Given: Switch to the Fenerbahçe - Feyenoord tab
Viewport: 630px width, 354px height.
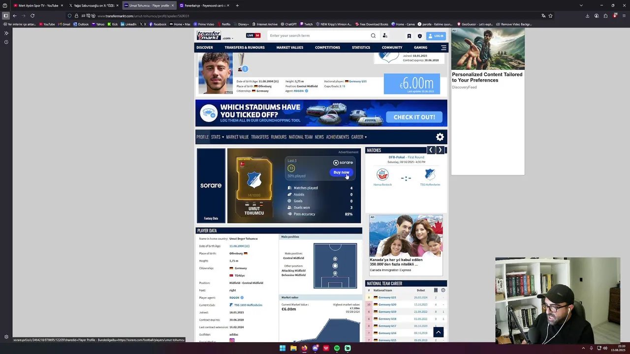Looking at the screenshot, I should (204, 5).
